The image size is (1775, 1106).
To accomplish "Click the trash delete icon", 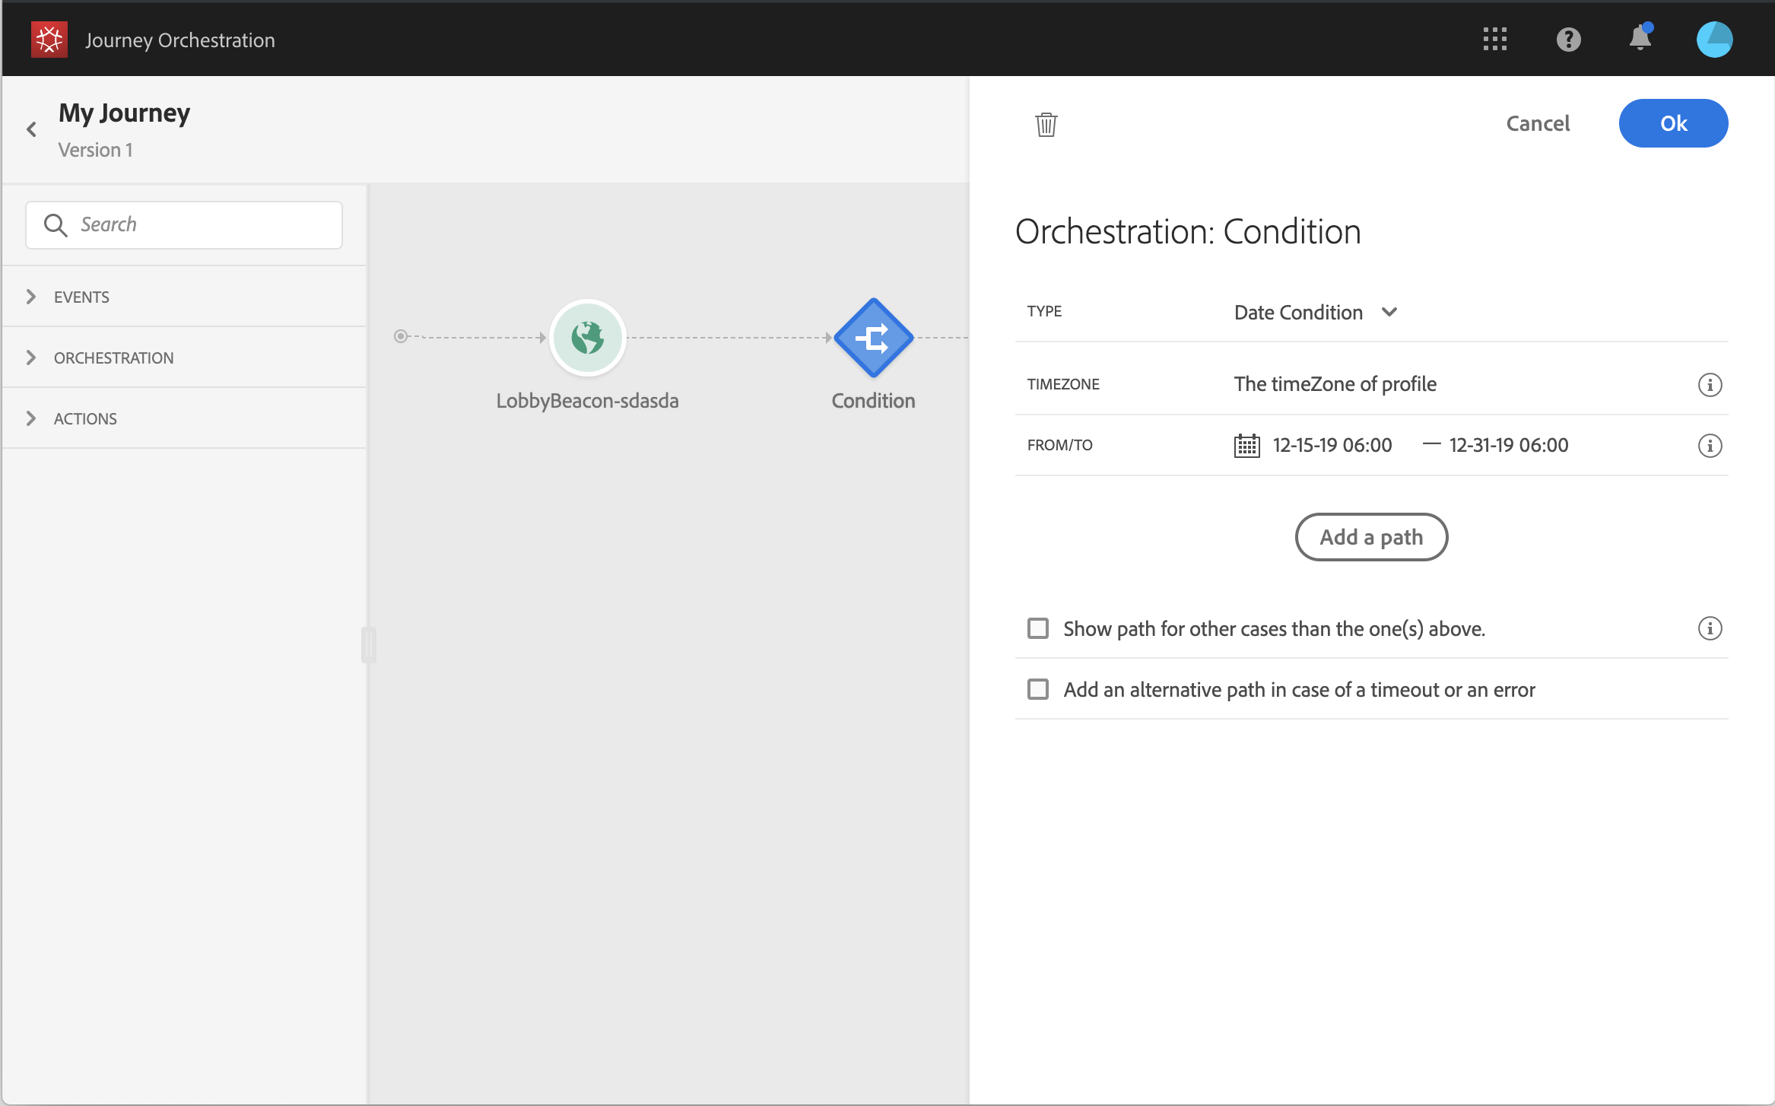I will (x=1046, y=124).
